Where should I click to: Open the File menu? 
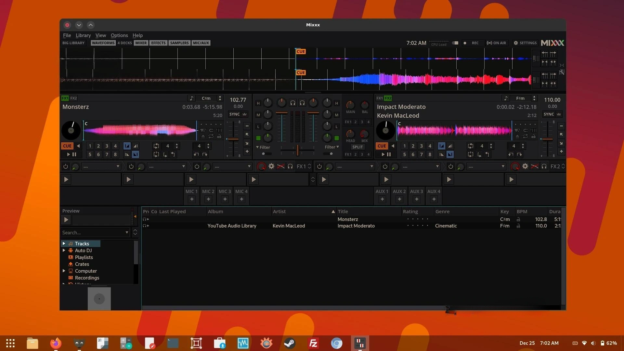[67, 35]
